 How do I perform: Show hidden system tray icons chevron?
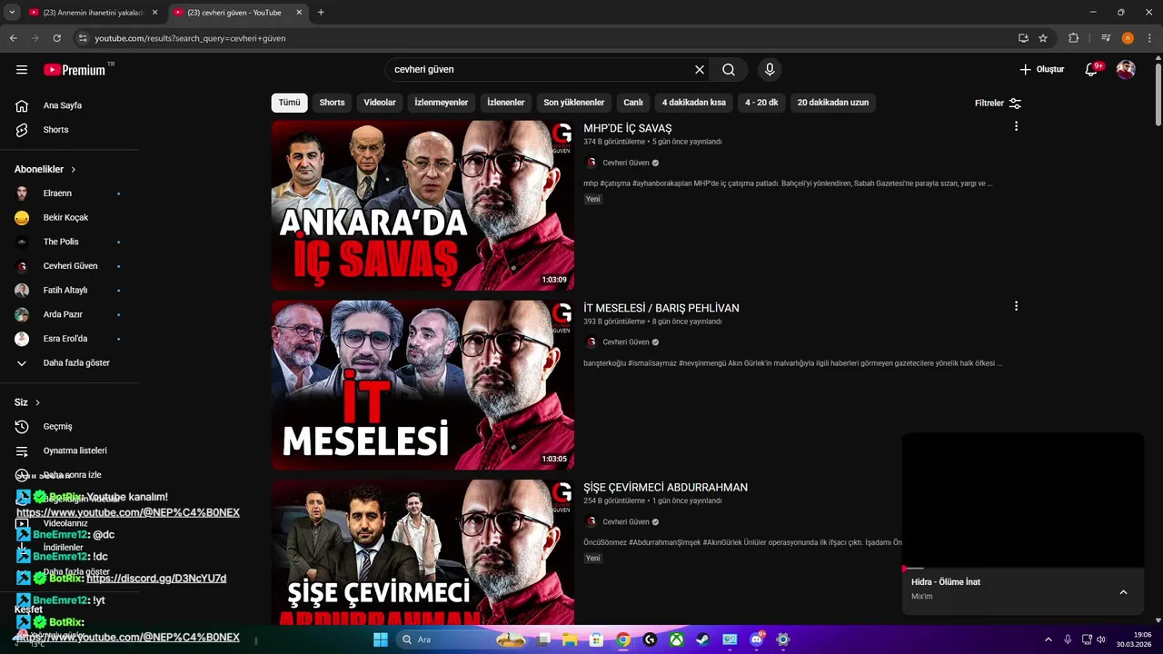[1048, 639]
